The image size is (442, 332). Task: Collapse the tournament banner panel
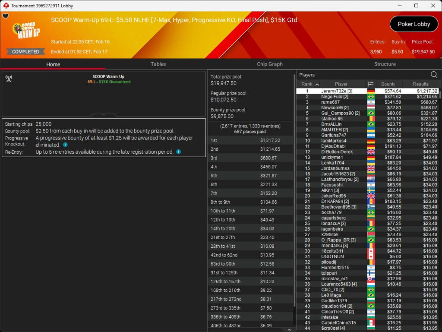[x=104, y=115]
